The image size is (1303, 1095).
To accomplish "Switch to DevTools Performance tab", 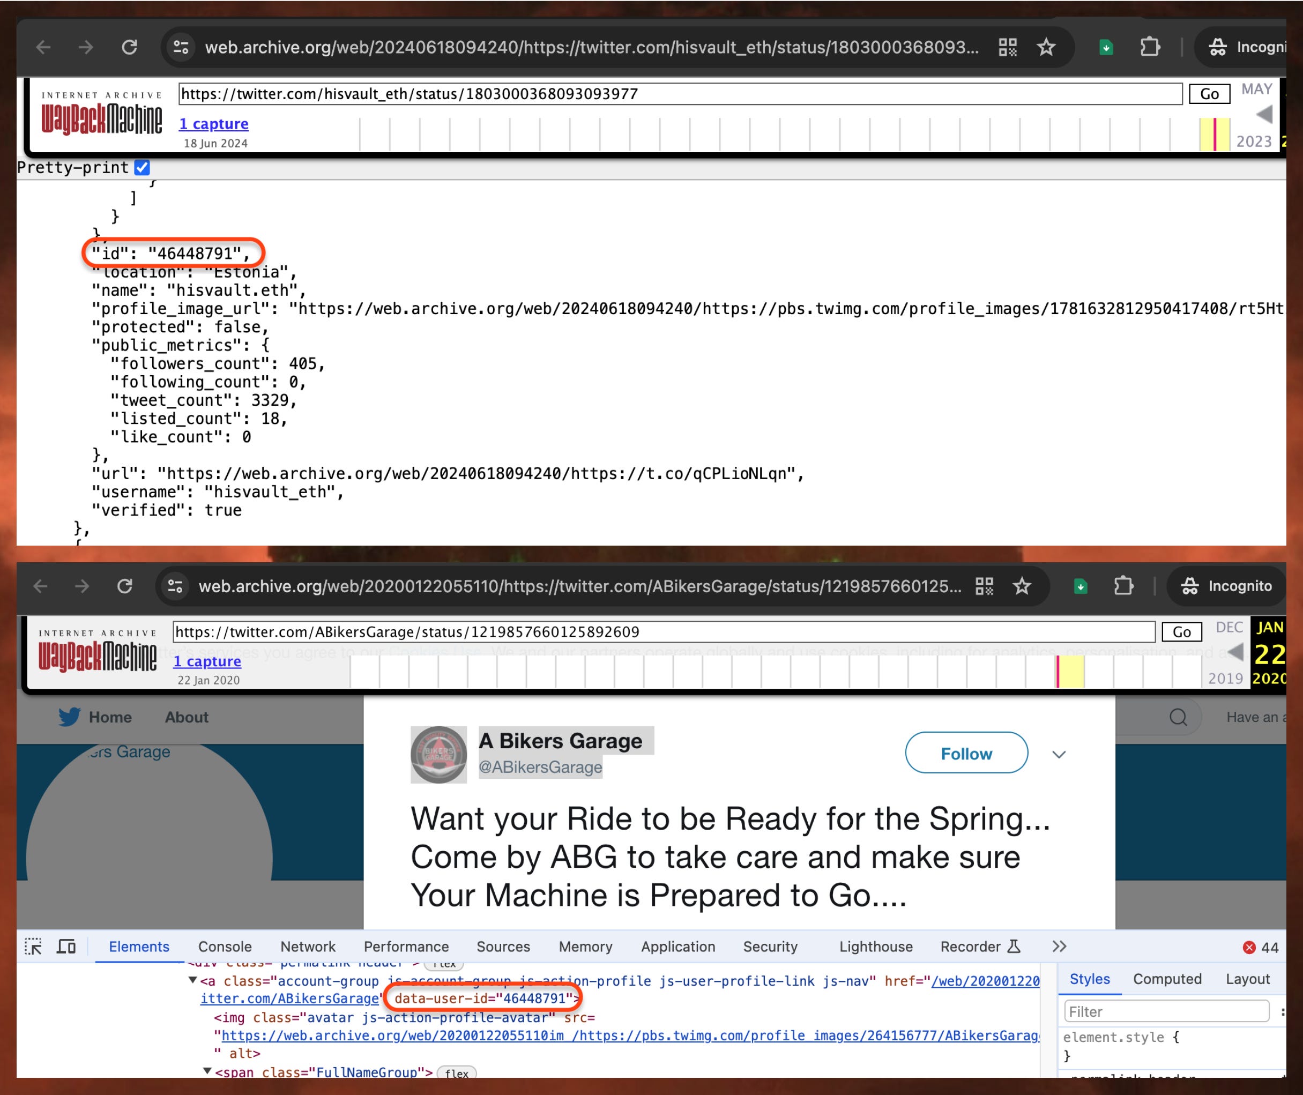I will (x=406, y=947).
